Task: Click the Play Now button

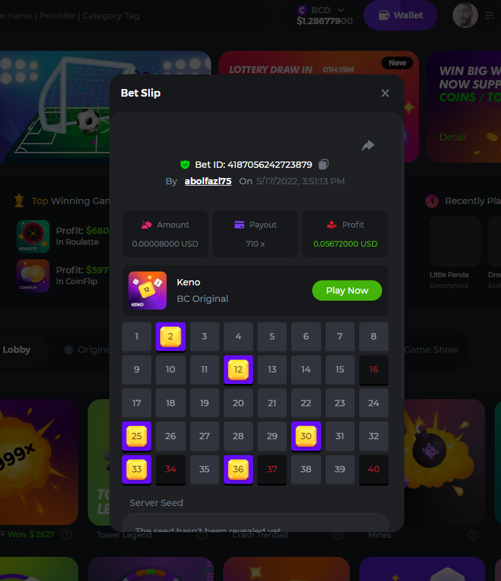Action: coord(347,290)
